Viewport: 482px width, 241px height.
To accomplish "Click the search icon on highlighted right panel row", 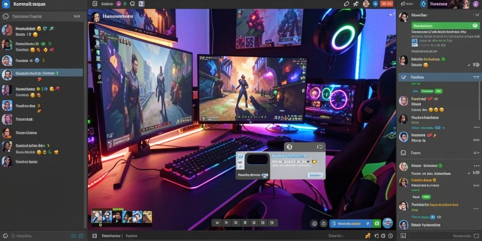I will pos(403,77).
